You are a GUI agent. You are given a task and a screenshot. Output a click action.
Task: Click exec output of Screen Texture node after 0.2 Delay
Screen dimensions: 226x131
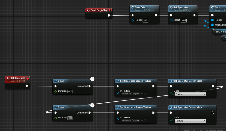click(153, 86)
